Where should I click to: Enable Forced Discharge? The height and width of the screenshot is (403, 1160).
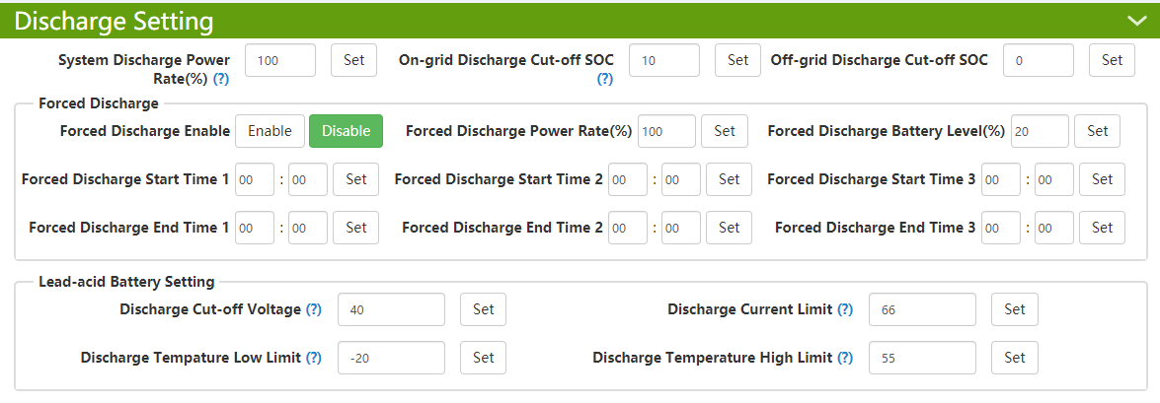(x=271, y=131)
